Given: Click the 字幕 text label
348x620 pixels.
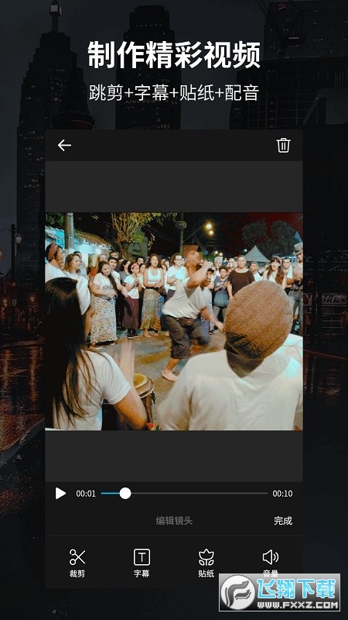Looking at the screenshot, I should click(142, 573).
